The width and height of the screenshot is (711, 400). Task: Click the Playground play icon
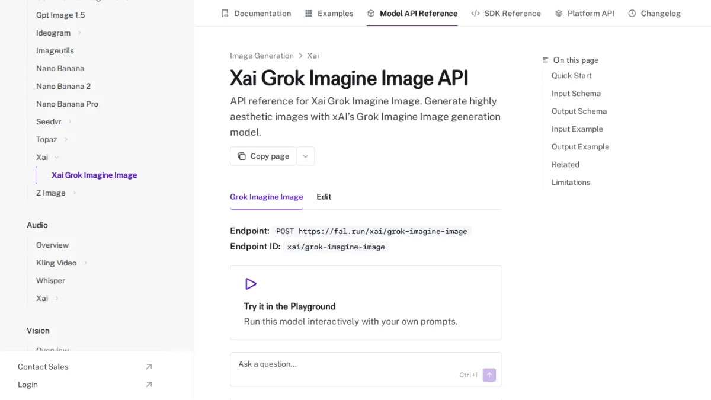(251, 284)
